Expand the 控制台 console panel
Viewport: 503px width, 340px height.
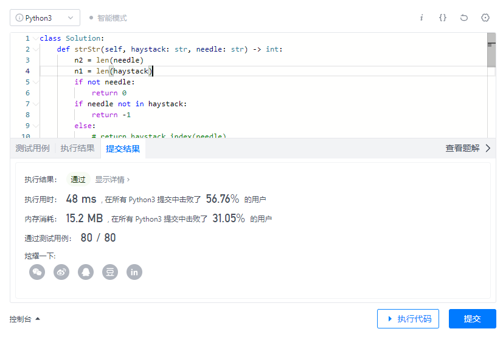tap(25, 319)
